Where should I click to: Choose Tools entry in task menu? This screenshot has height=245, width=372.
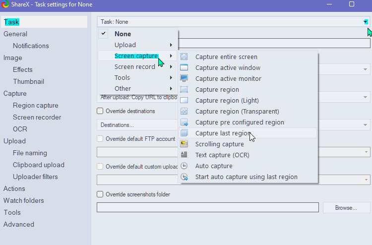(x=137, y=77)
